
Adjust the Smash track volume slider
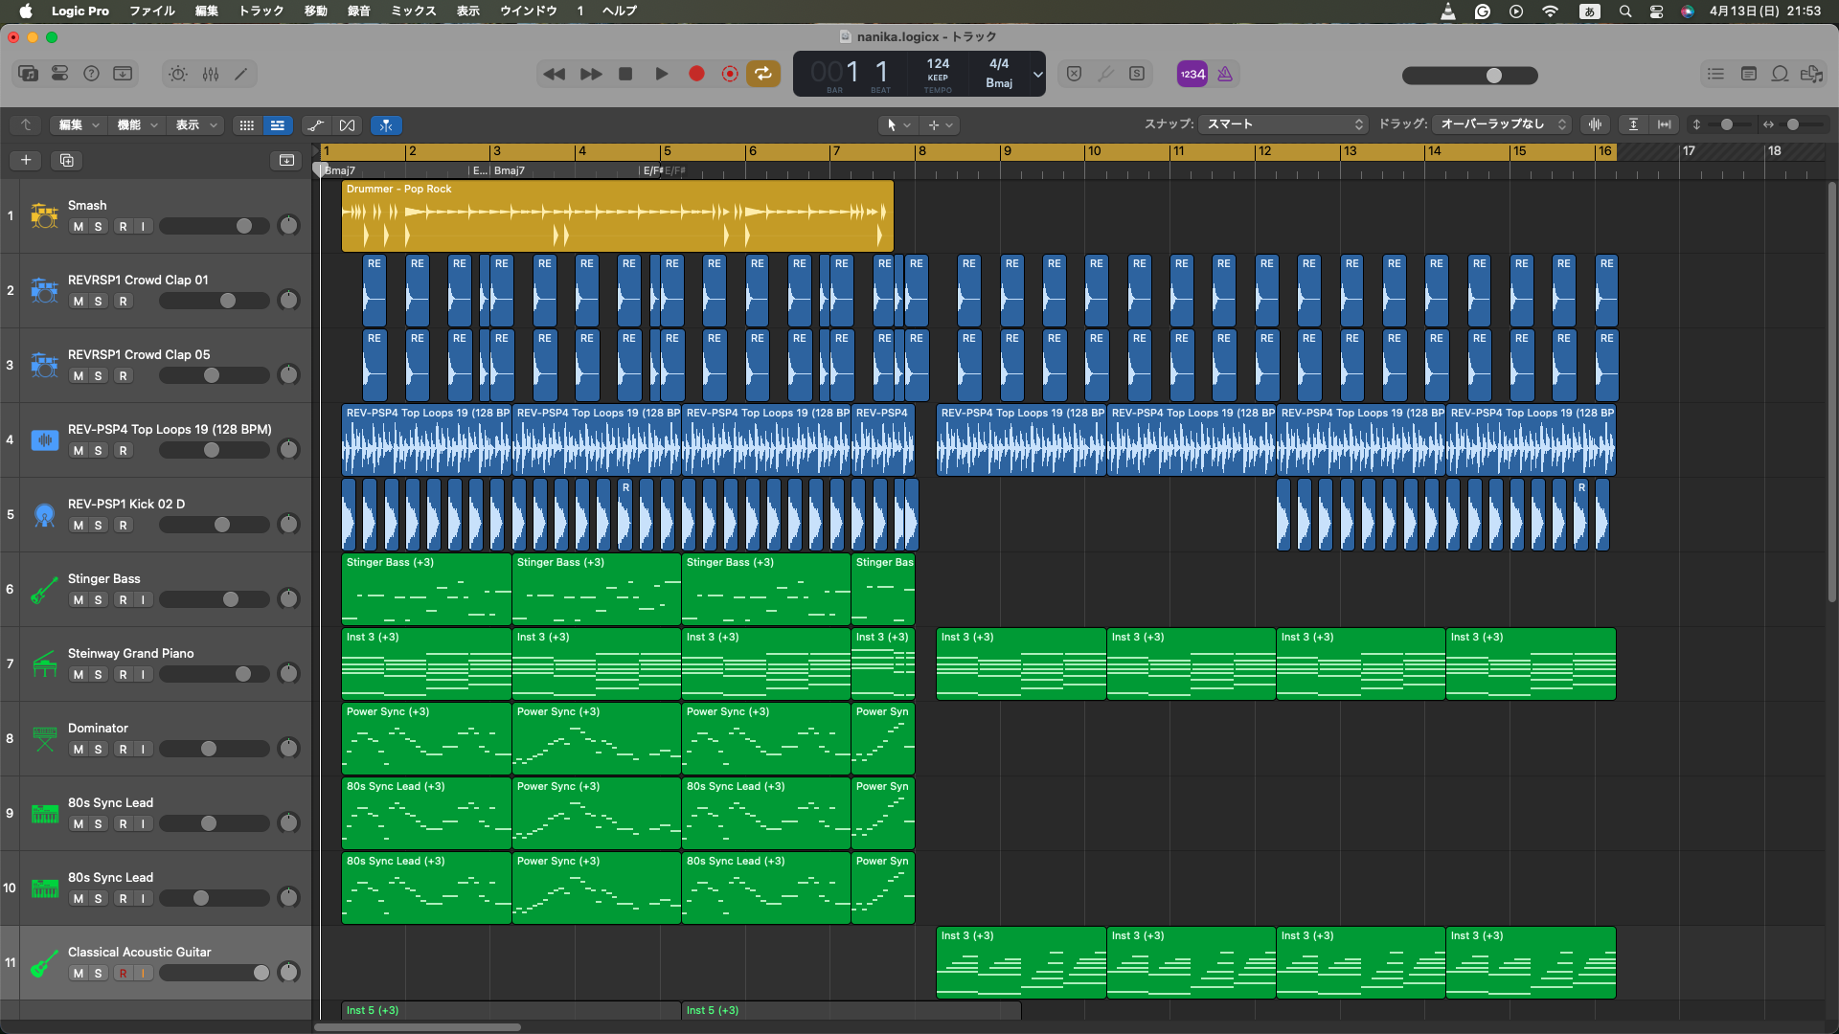coord(215,226)
